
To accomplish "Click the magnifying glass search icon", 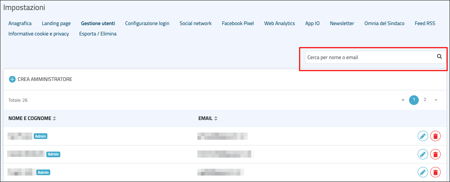I will (x=439, y=57).
